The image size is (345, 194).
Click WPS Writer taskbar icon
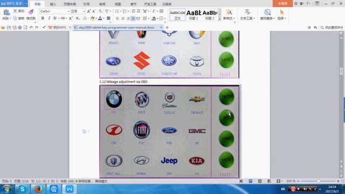pyautogui.click(x=70, y=189)
